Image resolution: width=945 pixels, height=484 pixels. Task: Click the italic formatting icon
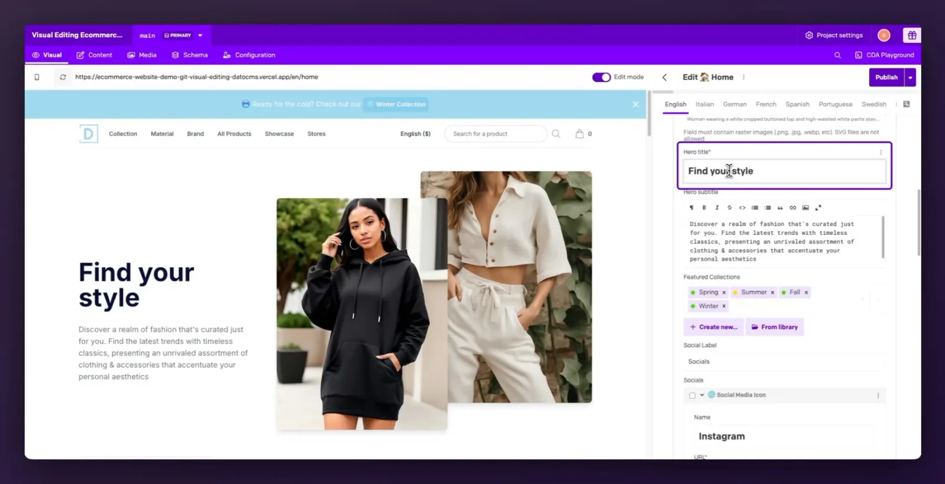[x=717, y=208]
